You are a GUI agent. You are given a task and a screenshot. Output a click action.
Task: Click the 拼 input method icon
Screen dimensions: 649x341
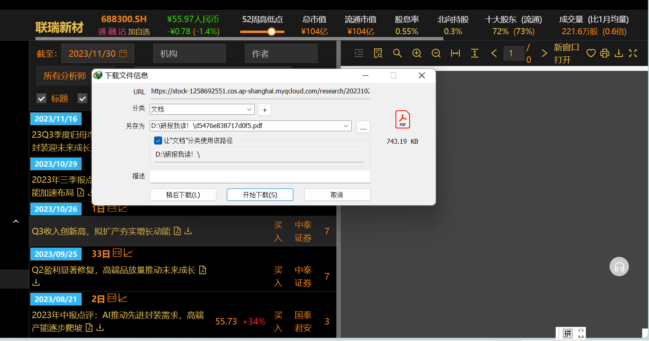(x=568, y=333)
